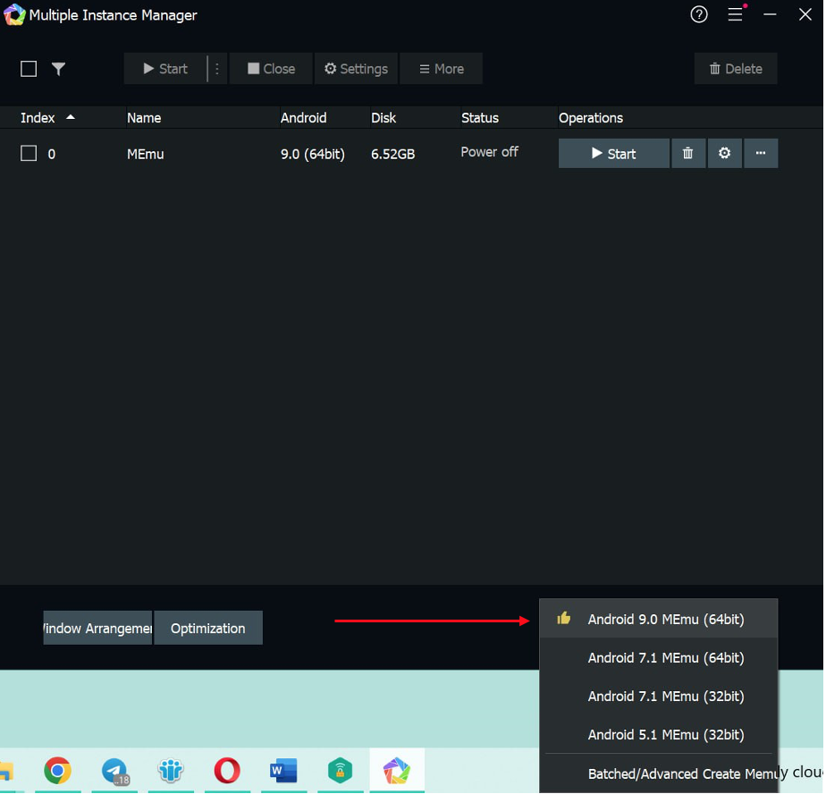The width and height of the screenshot is (826, 794).
Task: Click the thumbs-up icon beside Android 9.0 MEmu
Action: click(563, 617)
